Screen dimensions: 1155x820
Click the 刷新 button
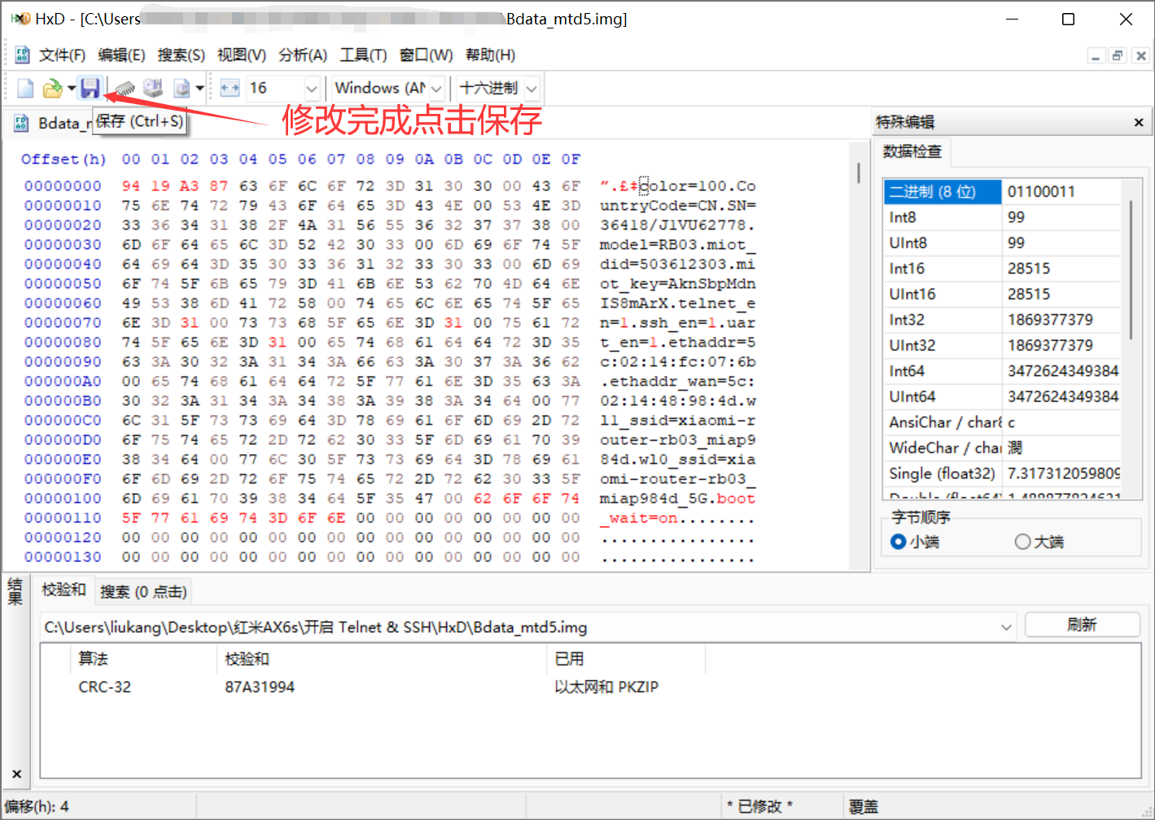tap(1082, 625)
